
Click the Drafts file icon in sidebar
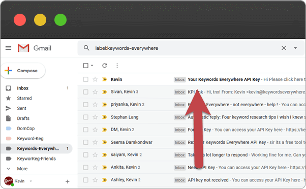pyautogui.click(x=9, y=118)
